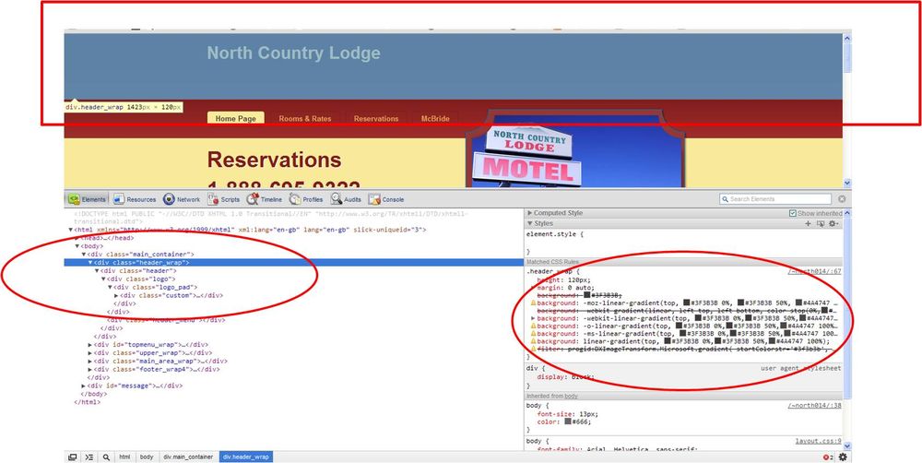
Task: Open the Timeline panel
Action: coord(266,199)
